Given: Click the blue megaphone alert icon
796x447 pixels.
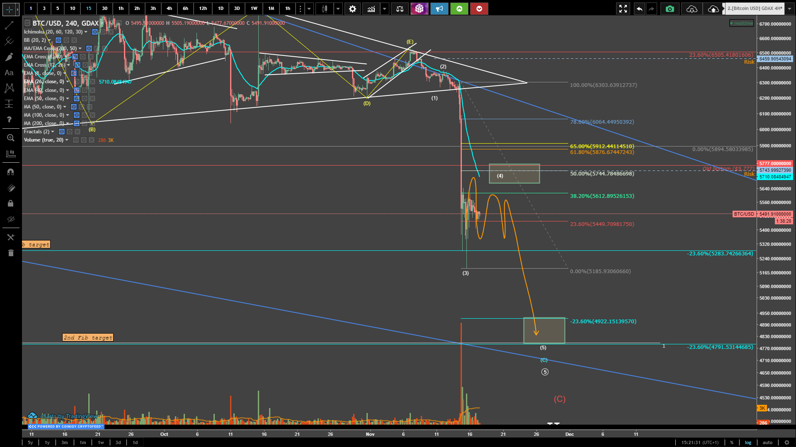Looking at the screenshot, I should (x=439, y=9).
